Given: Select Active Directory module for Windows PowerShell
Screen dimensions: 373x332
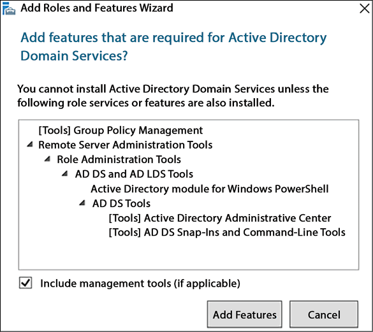Looking at the screenshot, I should point(210,189).
